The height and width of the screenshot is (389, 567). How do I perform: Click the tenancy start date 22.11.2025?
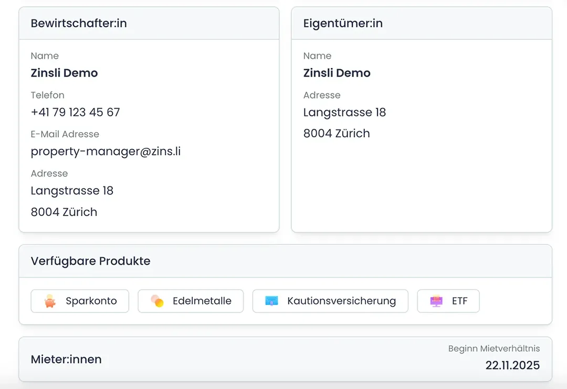pyautogui.click(x=512, y=365)
